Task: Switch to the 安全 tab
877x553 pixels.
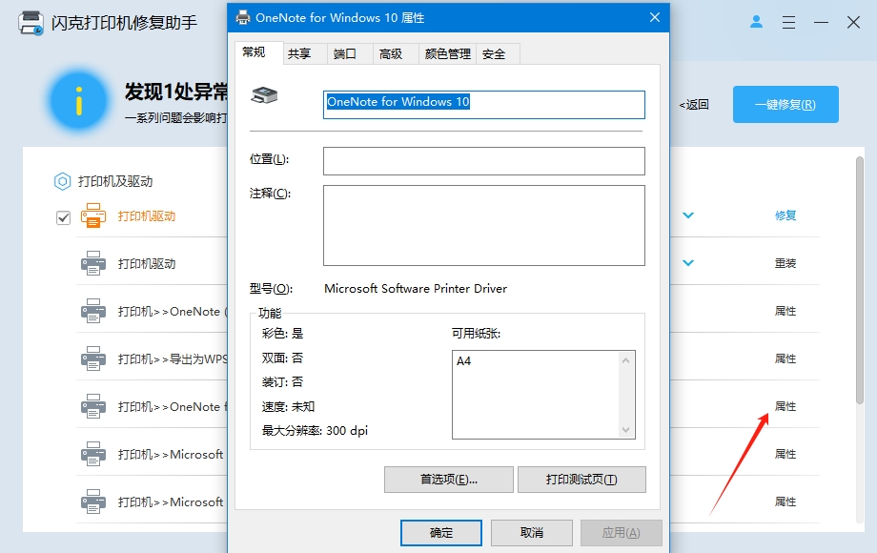Action: coord(498,54)
